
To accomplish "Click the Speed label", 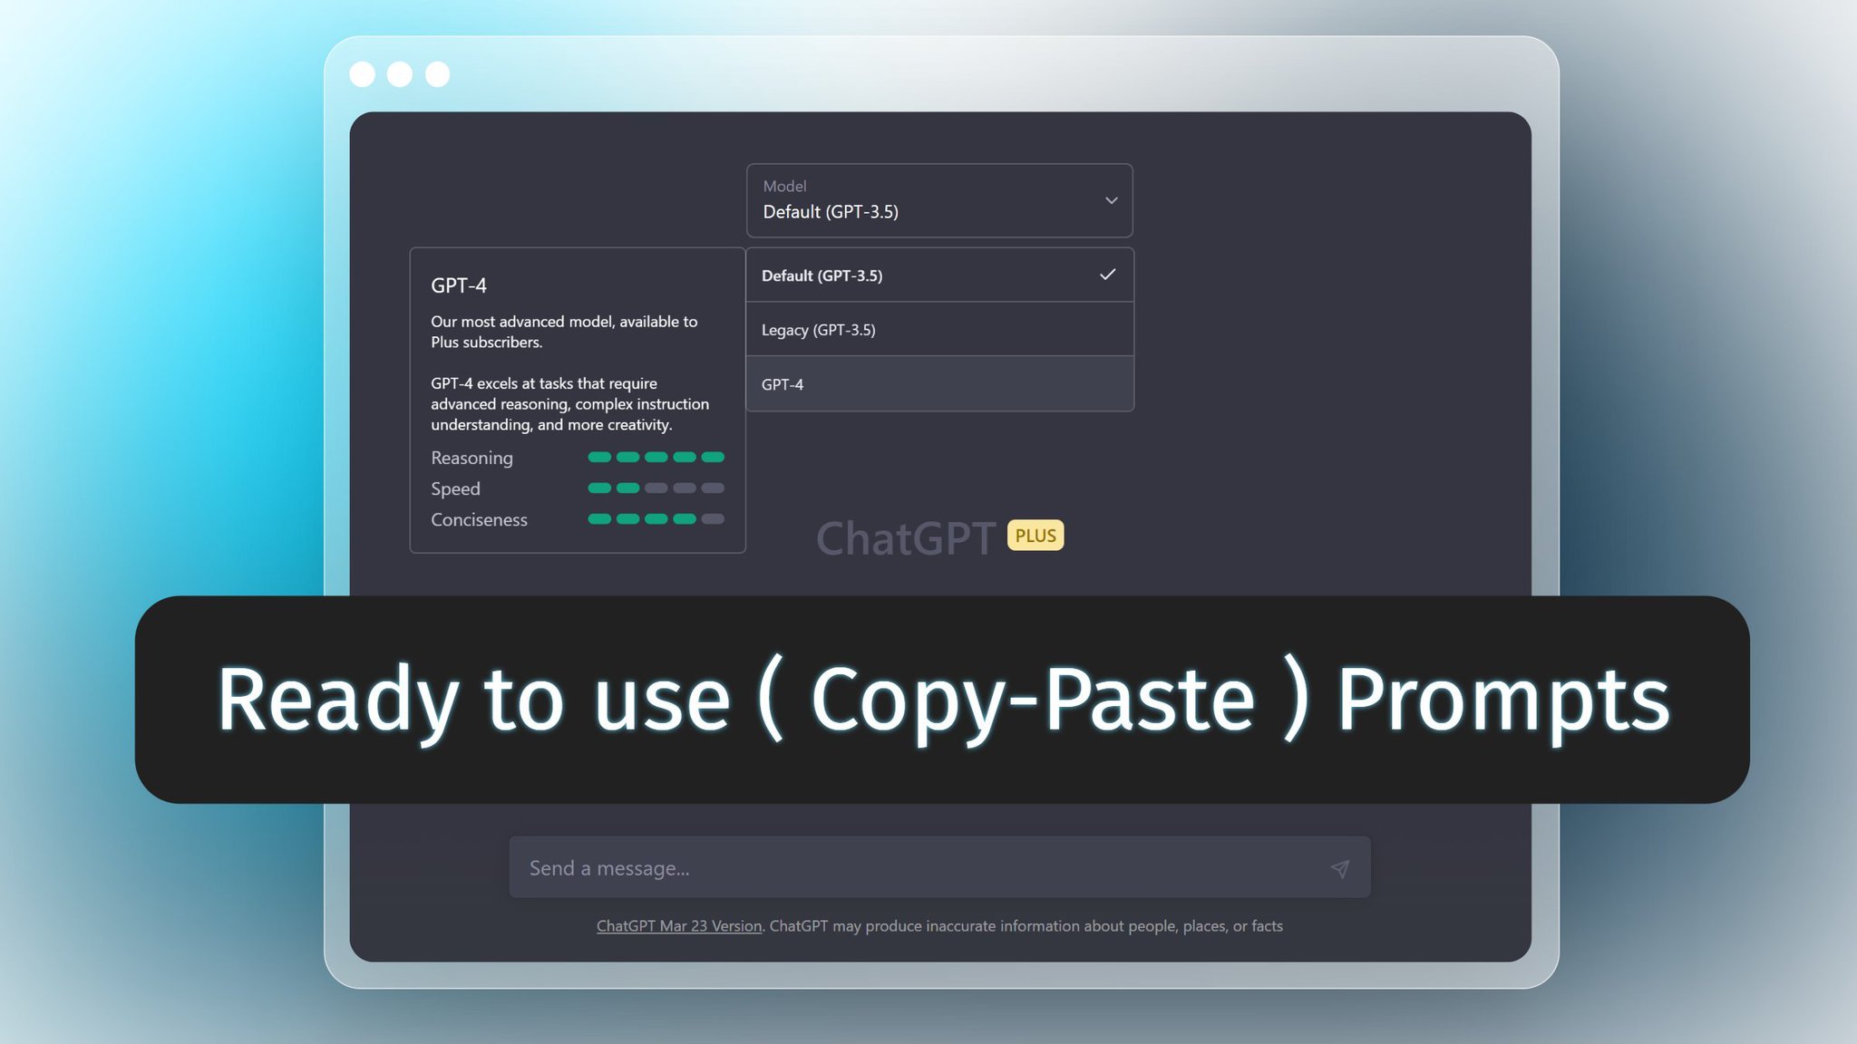I will tap(455, 488).
